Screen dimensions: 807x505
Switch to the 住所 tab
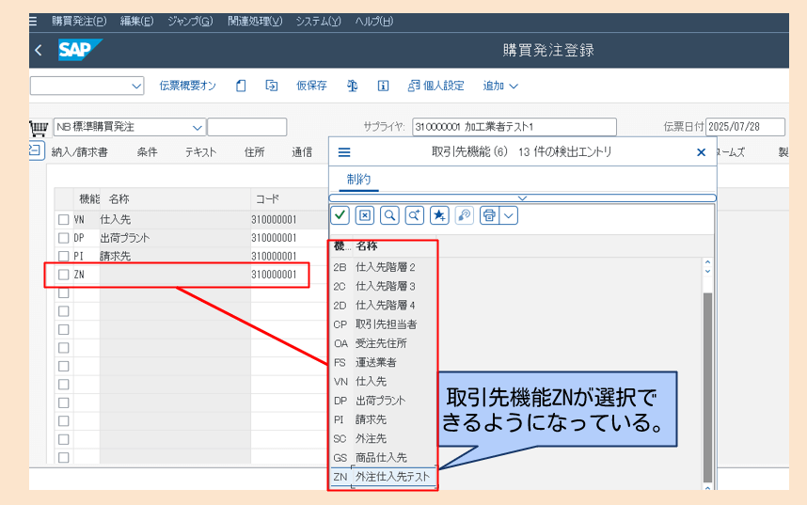point(254,152)
